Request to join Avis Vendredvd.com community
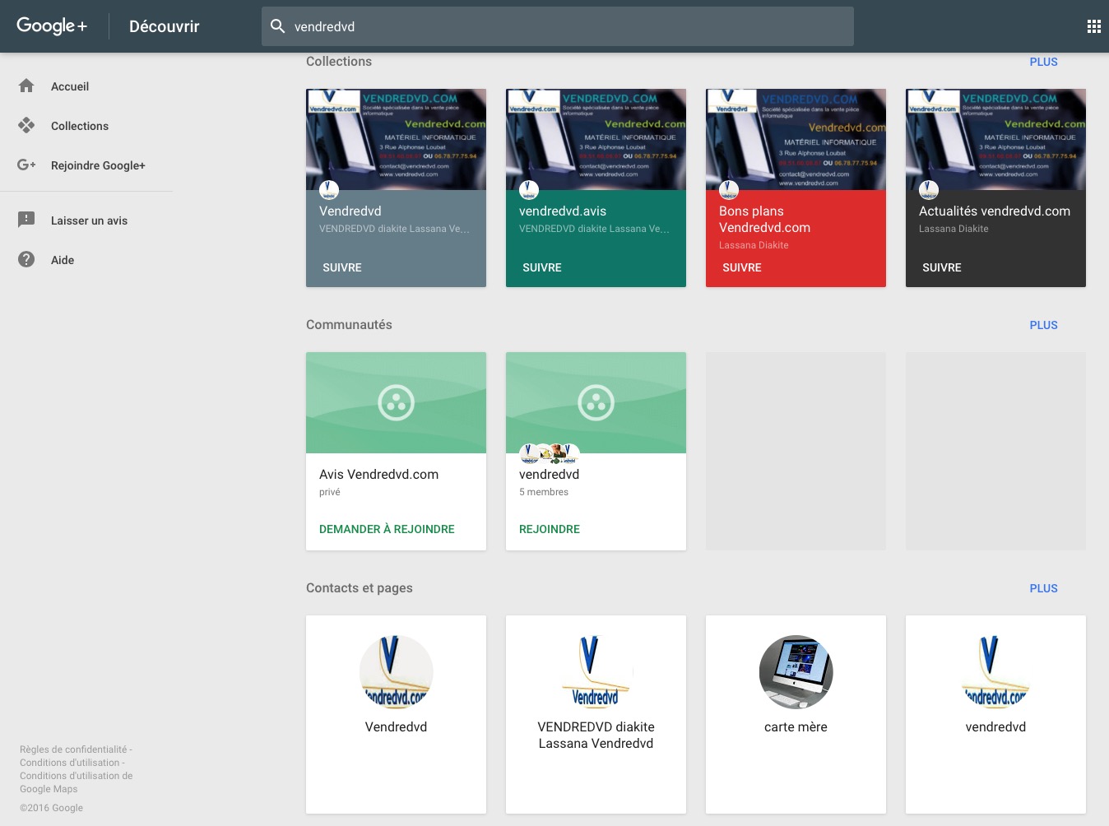The image size is (1109, 826). [387, 529]
